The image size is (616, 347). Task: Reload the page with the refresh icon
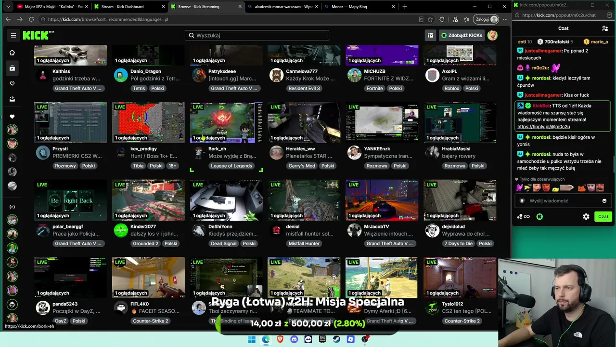click(x=31, y=19)
